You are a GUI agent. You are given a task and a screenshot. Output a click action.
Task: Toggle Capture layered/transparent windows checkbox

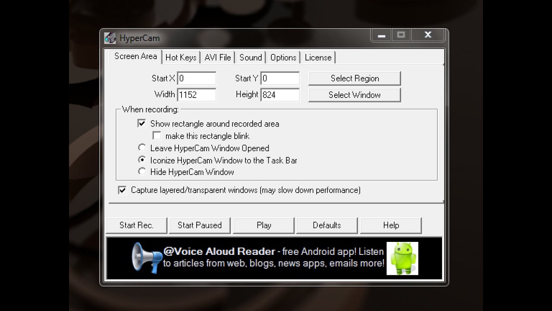(x=122, y=190)
